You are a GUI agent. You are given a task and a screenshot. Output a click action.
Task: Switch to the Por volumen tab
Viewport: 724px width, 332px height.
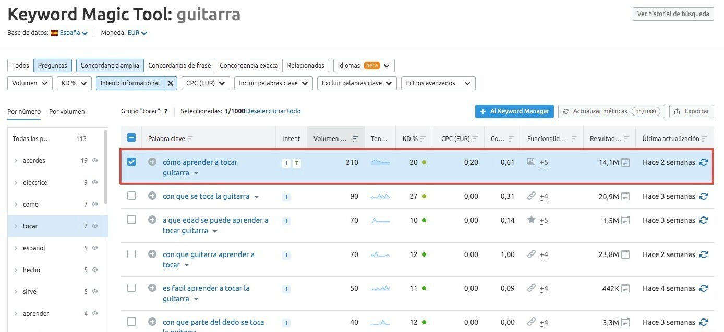coord(67,111)
